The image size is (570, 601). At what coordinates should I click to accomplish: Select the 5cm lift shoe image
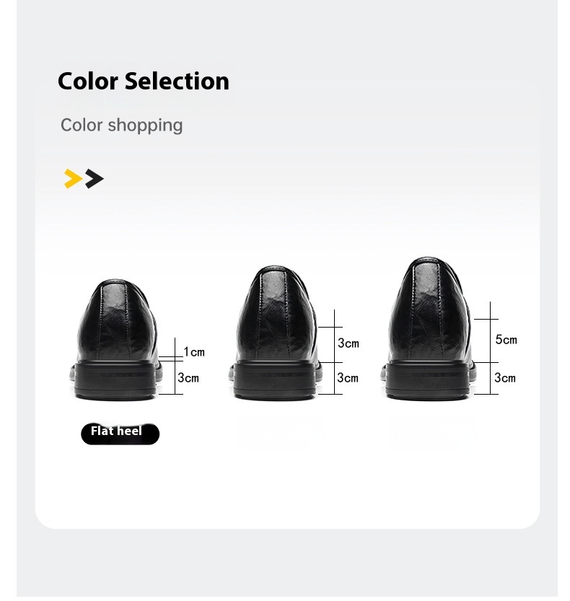[x=428, y=329]
